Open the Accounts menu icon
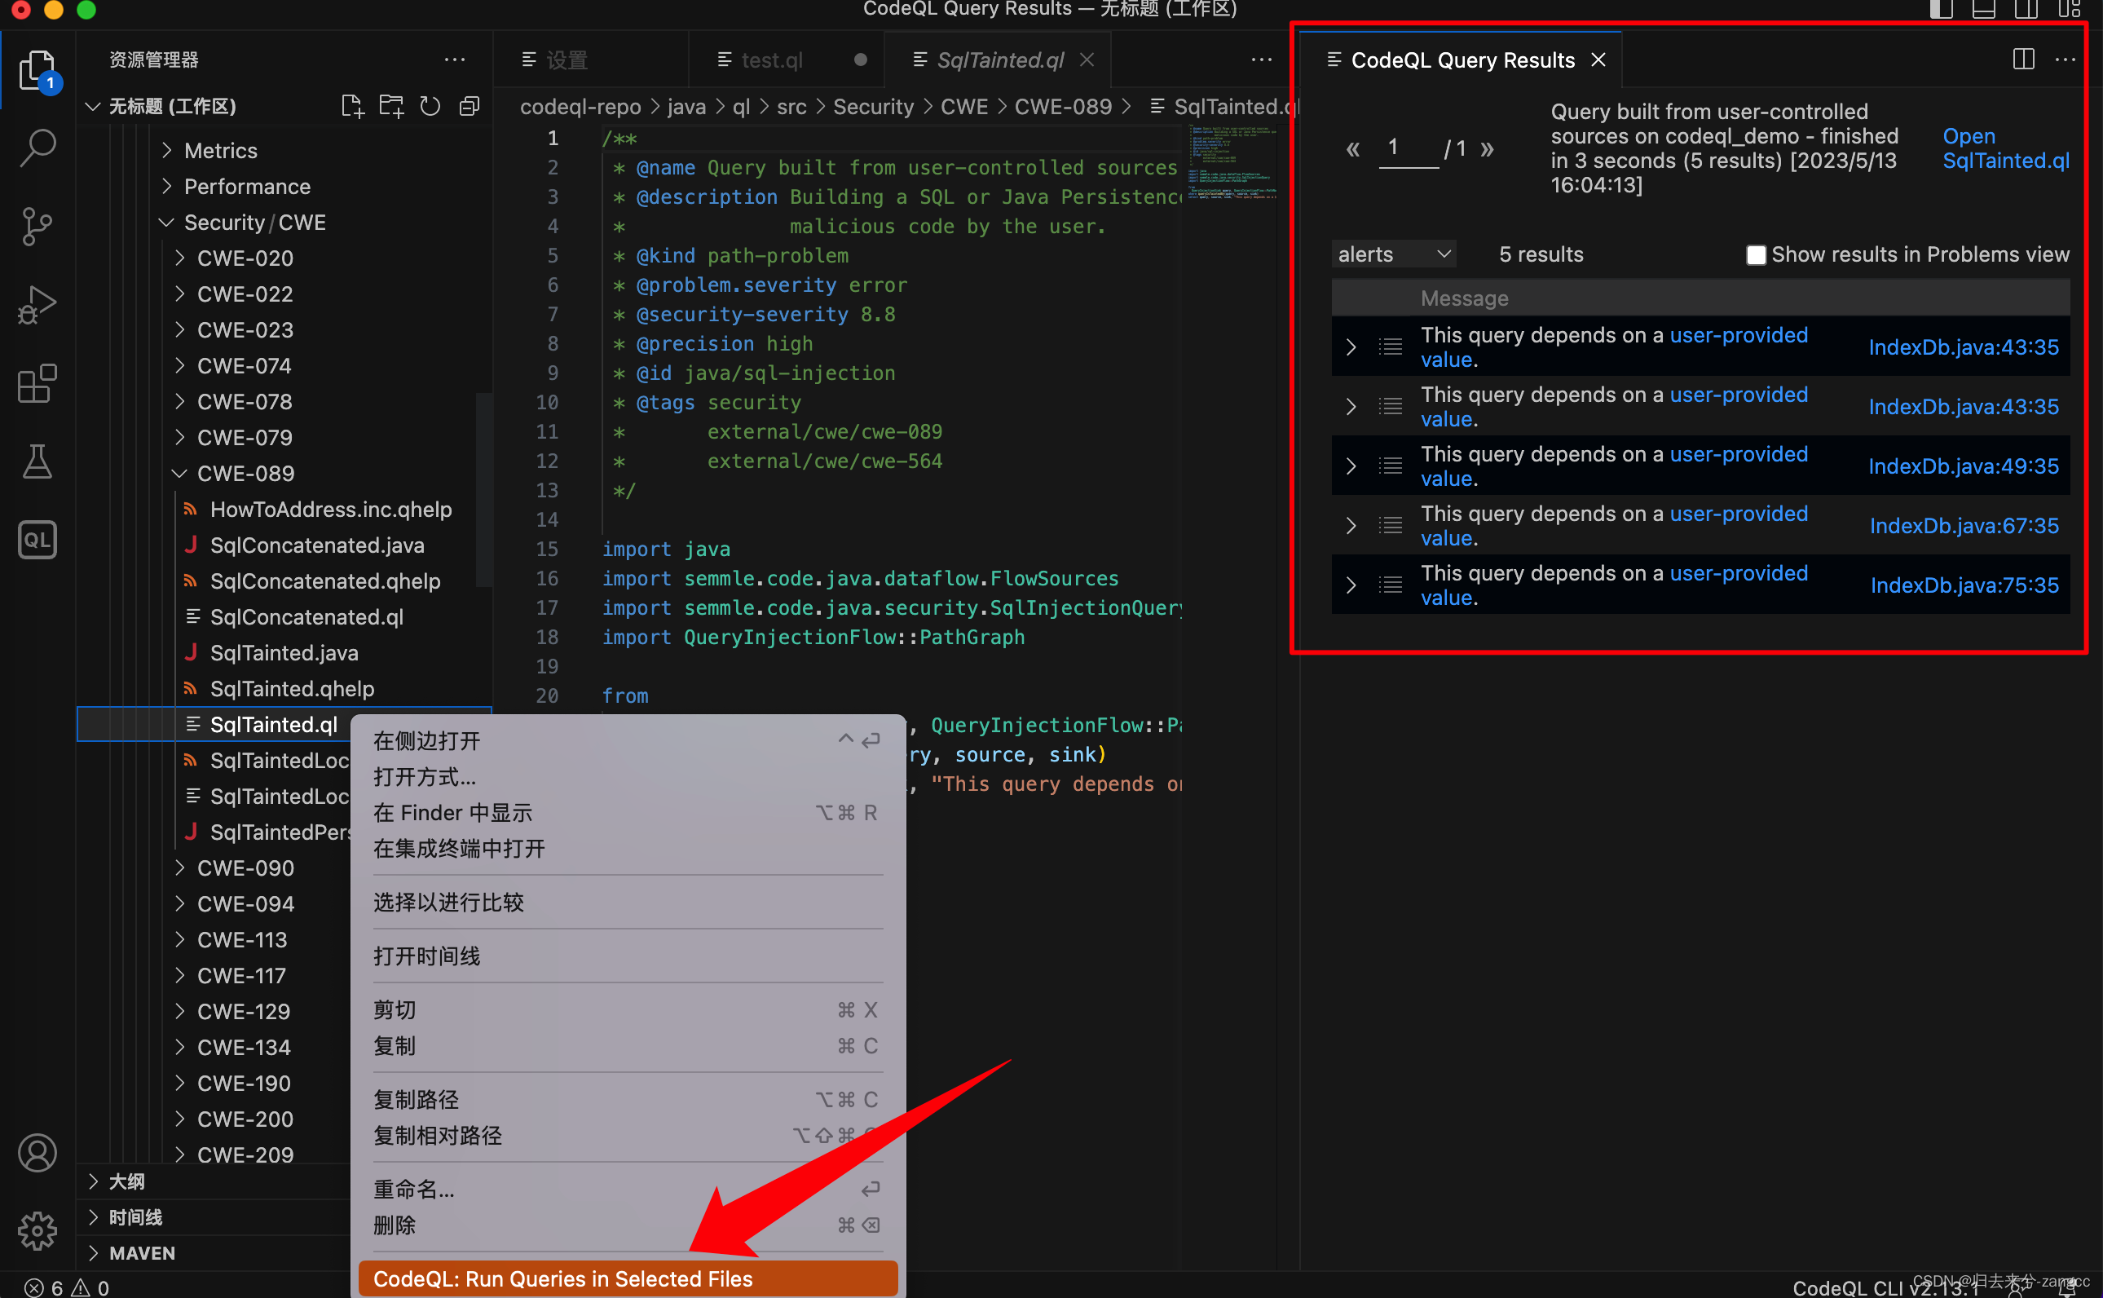This screenshot has height=1298, width=2103. point(37,1153)
